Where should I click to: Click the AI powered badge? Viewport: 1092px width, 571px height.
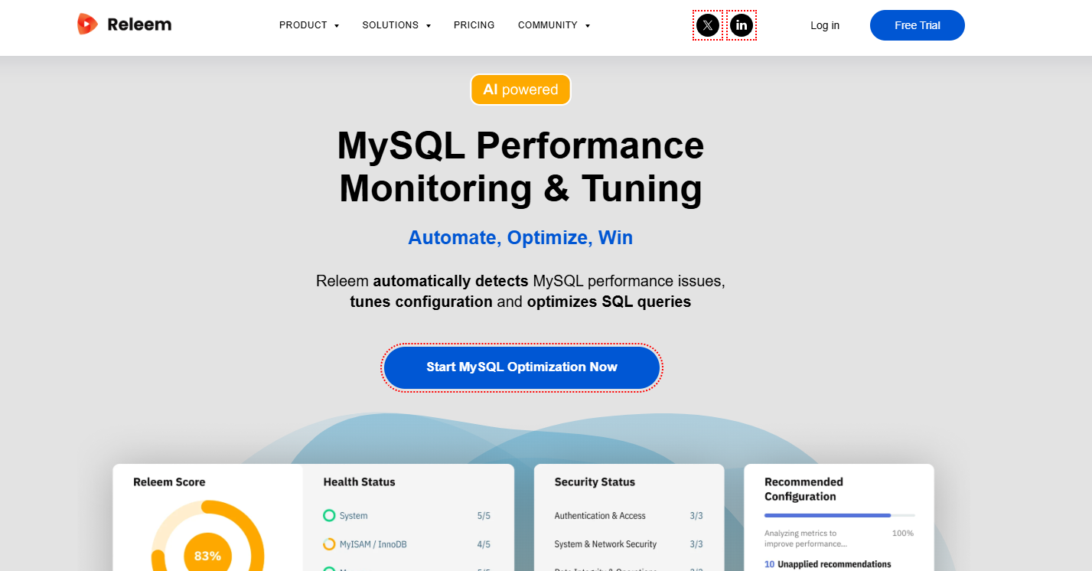click(520, 90)
